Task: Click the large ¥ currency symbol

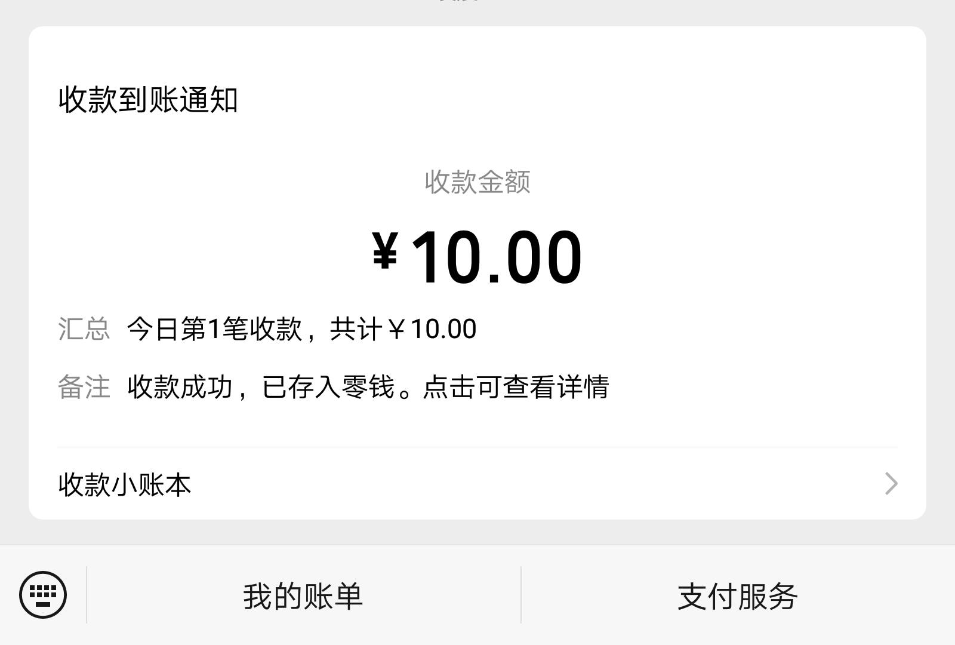Action: tap(385, 252)
